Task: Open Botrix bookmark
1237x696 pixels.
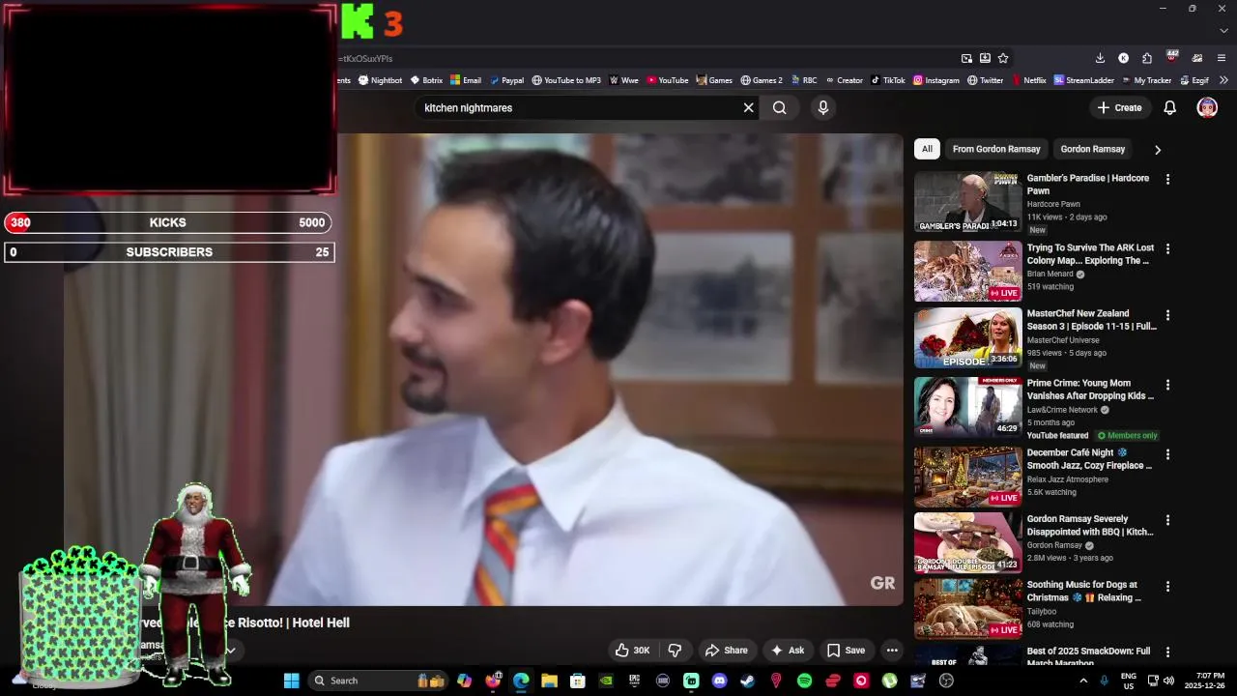Action: pos(426,80)
